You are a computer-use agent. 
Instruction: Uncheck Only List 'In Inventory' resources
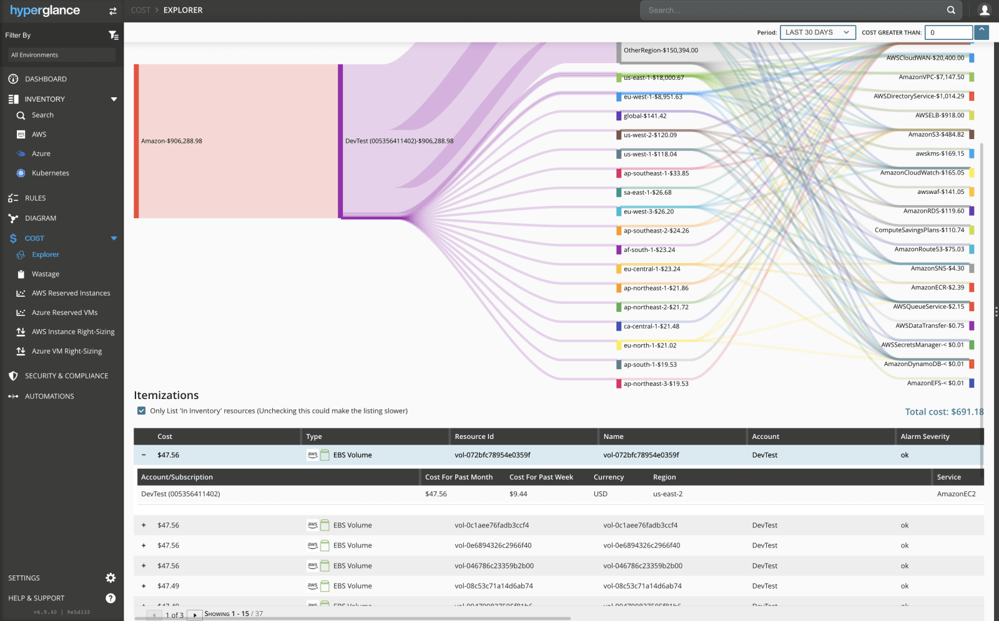click(x=141, y=410)
